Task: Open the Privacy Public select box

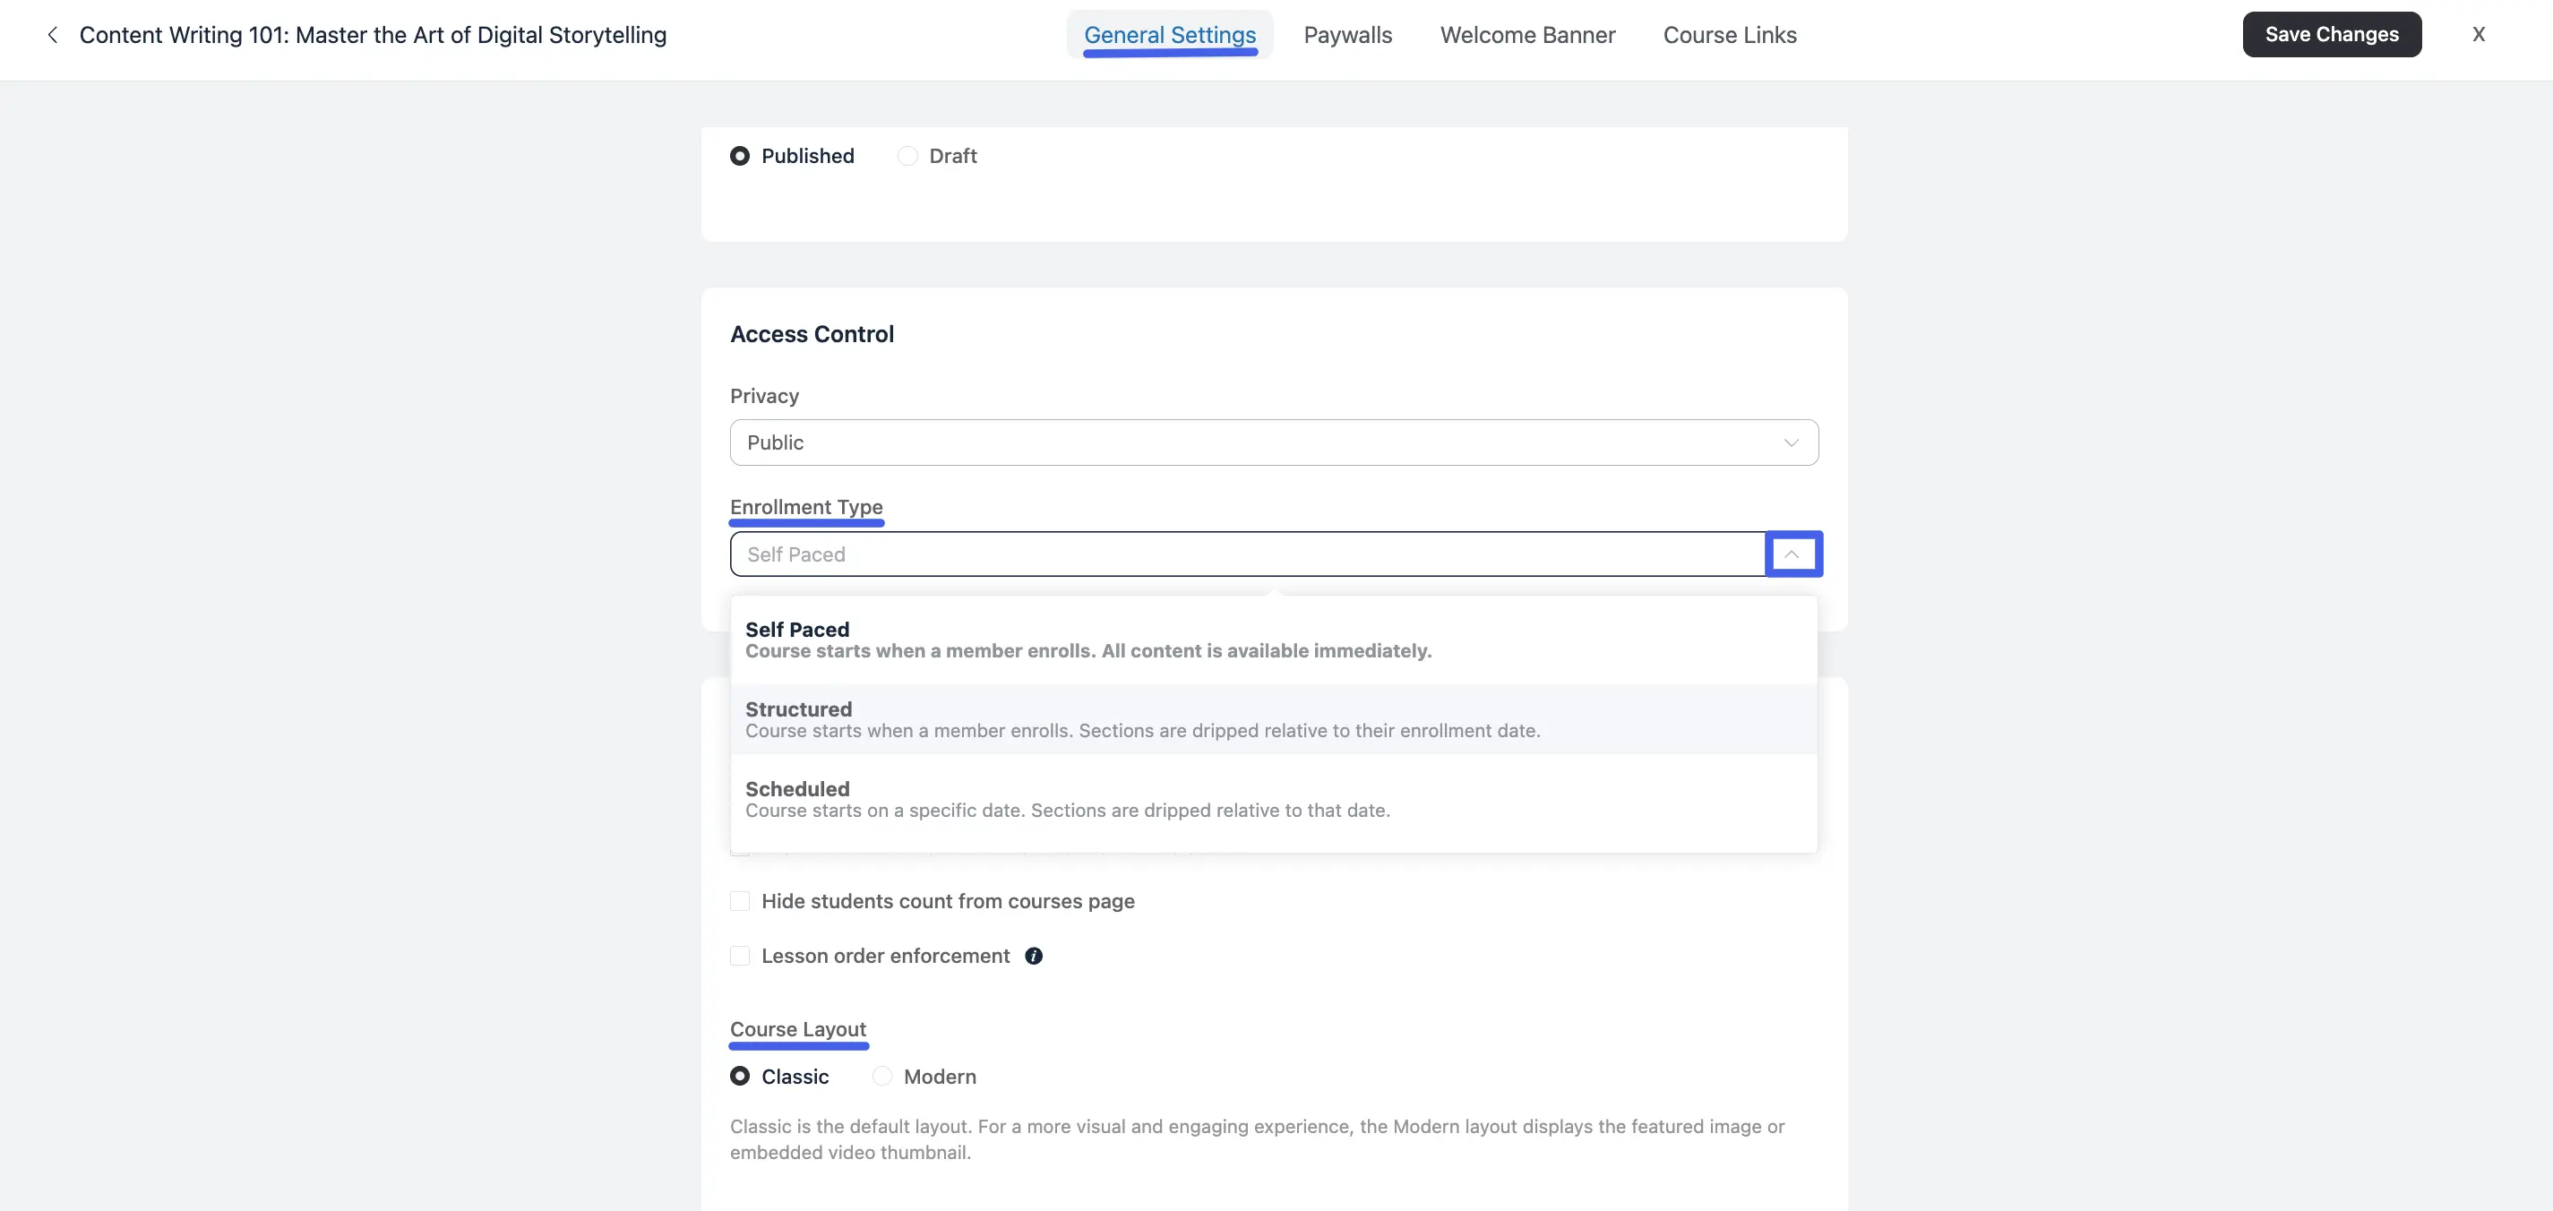Action: pyautogui.click(x=1274, y=442)
